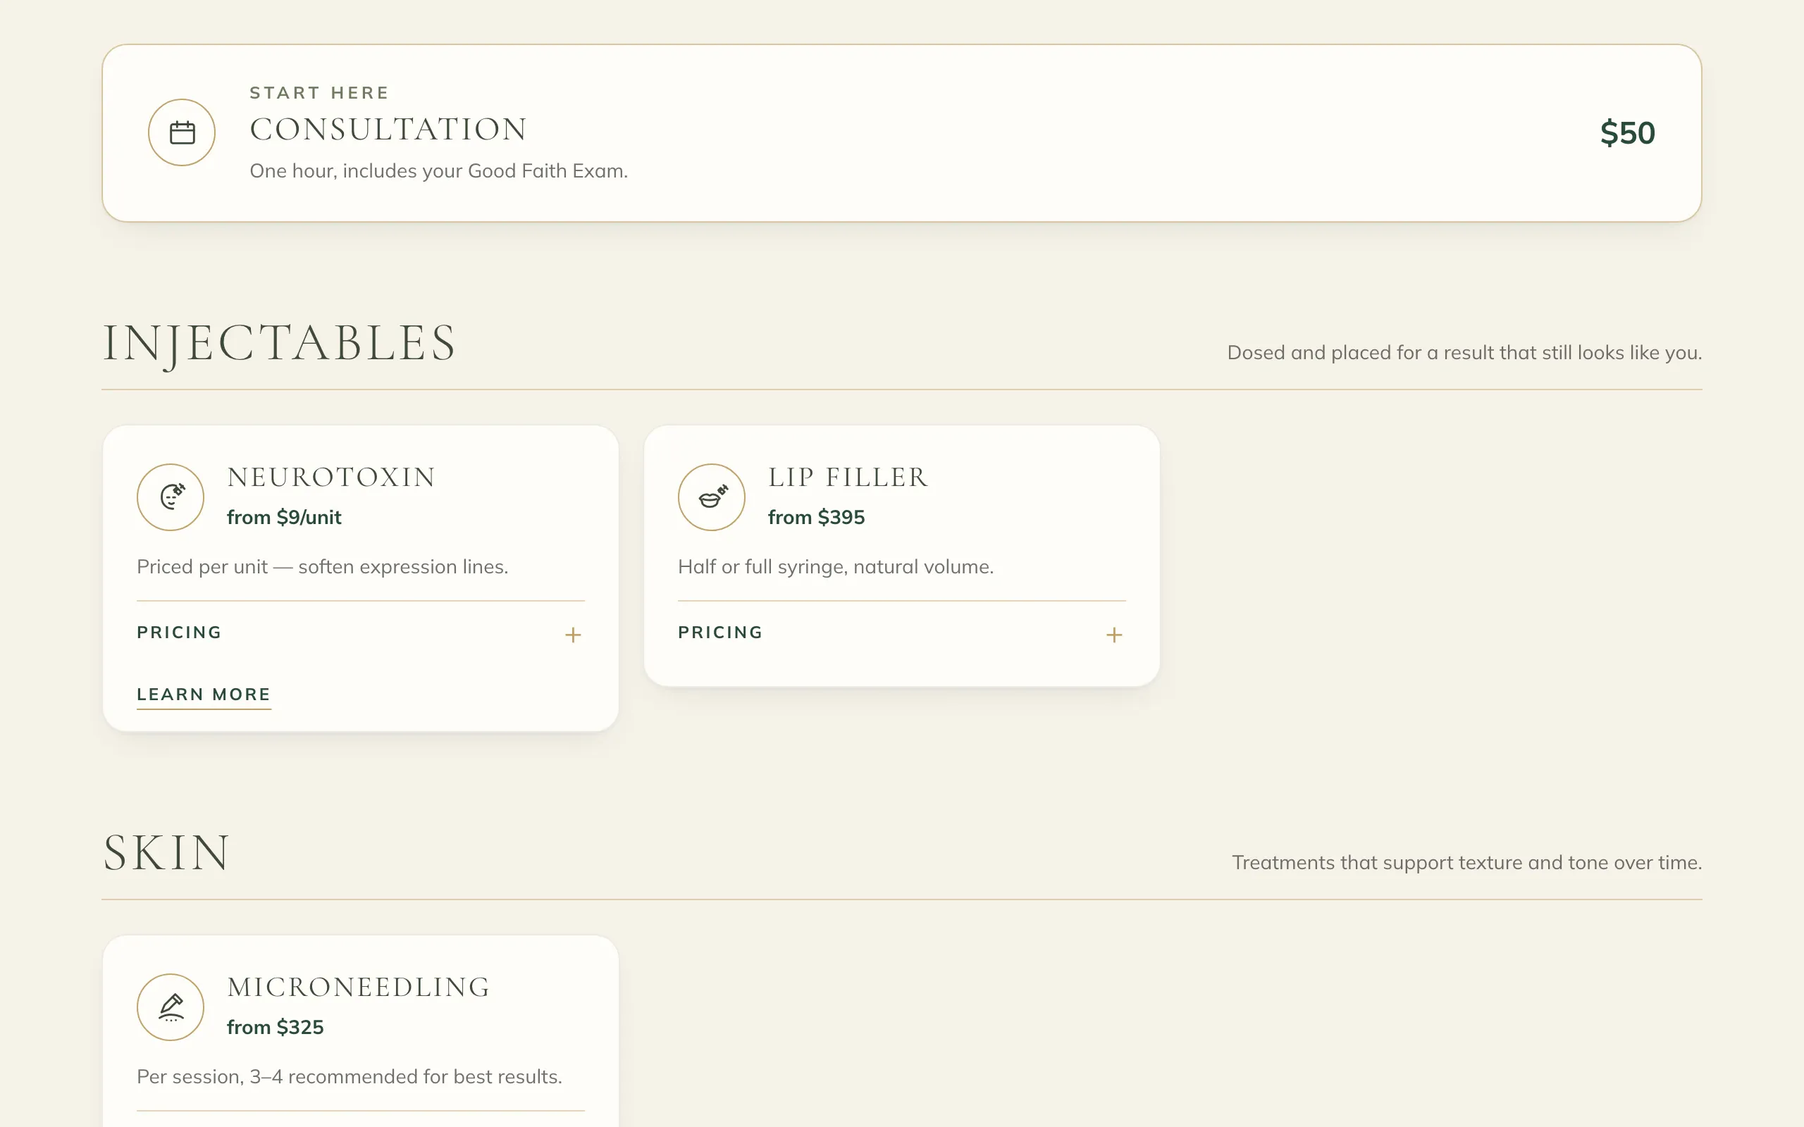This screenshot has height=1127, width=1804.
Task: Click 'Treatments that support texture and tone' tagline
Action: tap(1467, 862)
